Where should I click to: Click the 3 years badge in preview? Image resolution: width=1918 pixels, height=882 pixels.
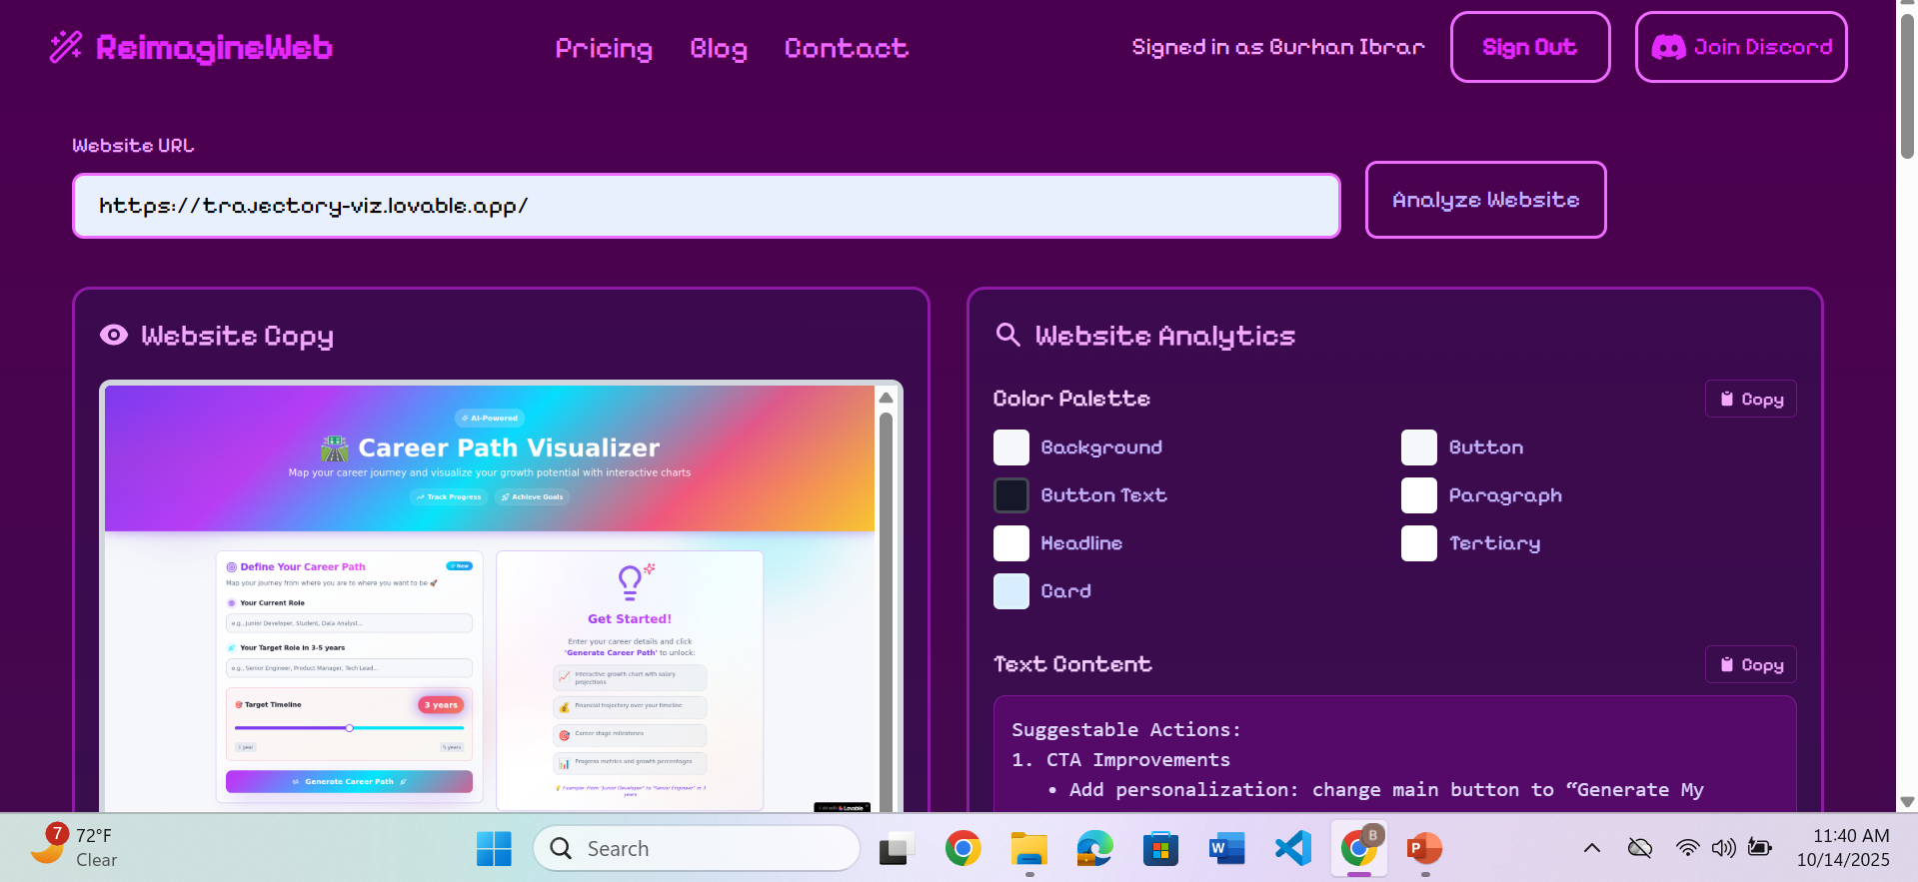coord(441,705)
